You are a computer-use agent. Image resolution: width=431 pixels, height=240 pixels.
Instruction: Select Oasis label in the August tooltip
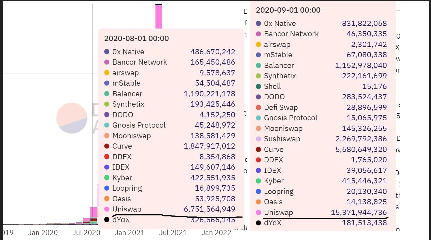(122, 199)
